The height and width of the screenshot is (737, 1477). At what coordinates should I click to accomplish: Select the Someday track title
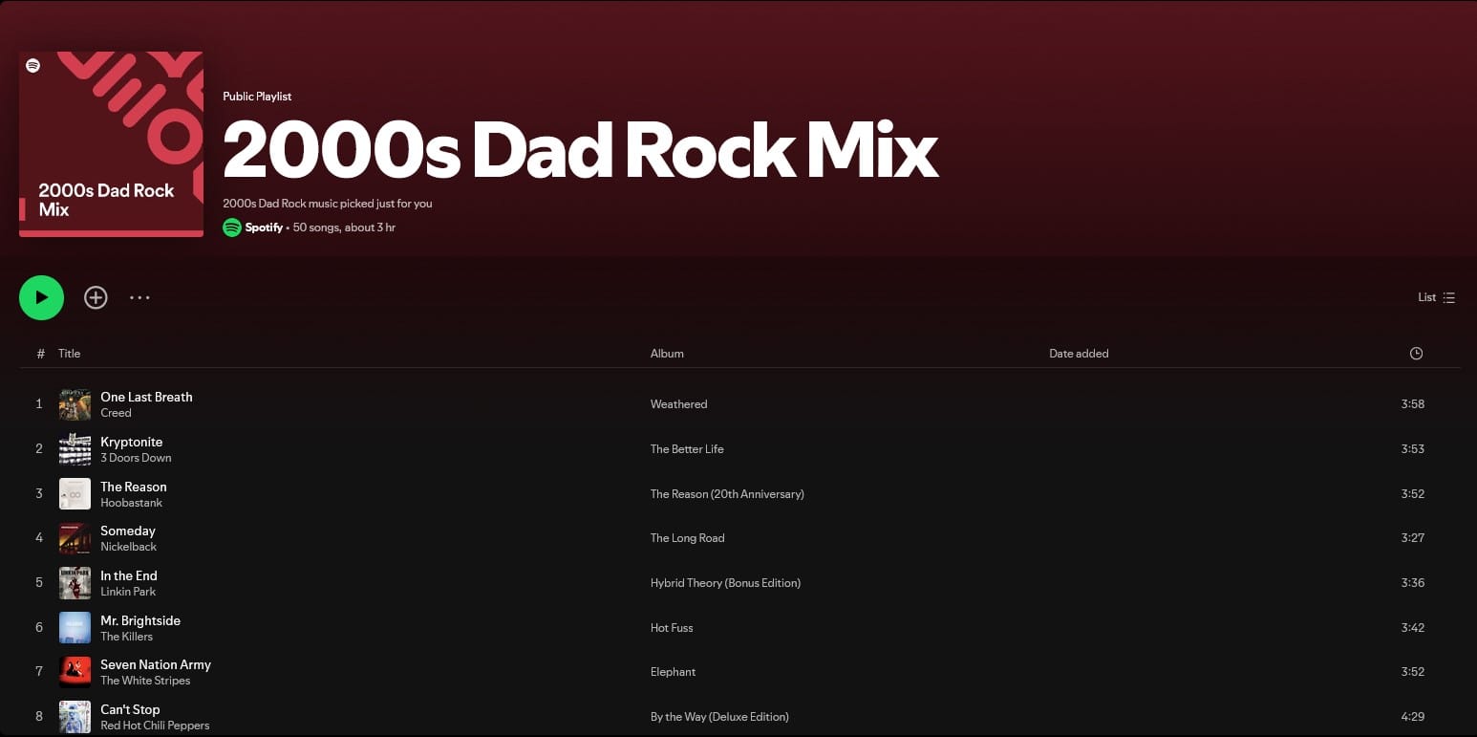[x=128, y=531]
